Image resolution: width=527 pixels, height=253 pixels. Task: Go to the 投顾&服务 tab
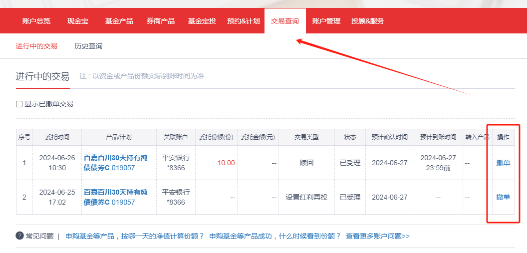[x=368, y=21]
